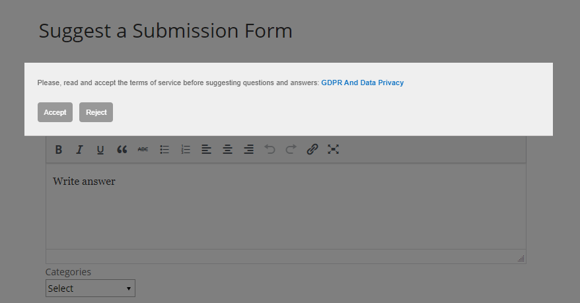Grab the editor resize handle
Image resolution: width=580 pixels, height=303 pixels.
click(x=521, y=258)
